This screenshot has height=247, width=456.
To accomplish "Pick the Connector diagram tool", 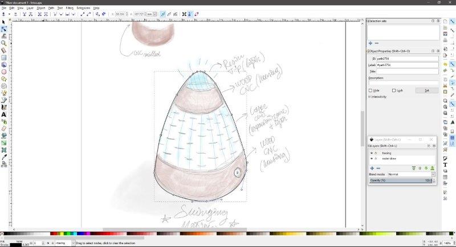I will 4,164.
